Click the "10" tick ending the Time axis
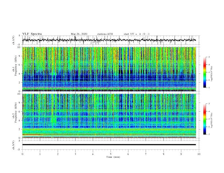 [199, 154]
